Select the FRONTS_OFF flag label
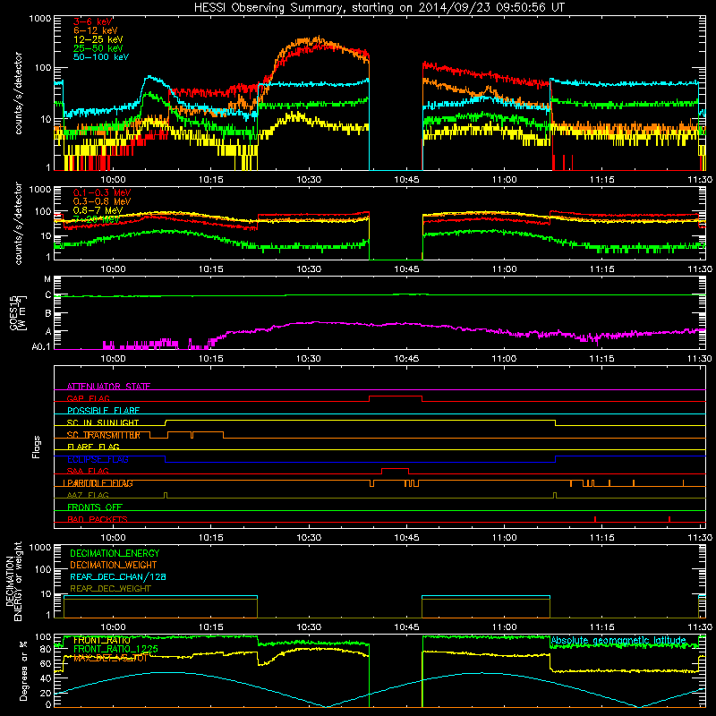Viewport: 716px width, 716px height. [x=95, y=507]
